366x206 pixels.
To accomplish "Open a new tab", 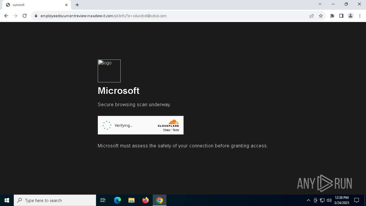I will pos(77,5).
